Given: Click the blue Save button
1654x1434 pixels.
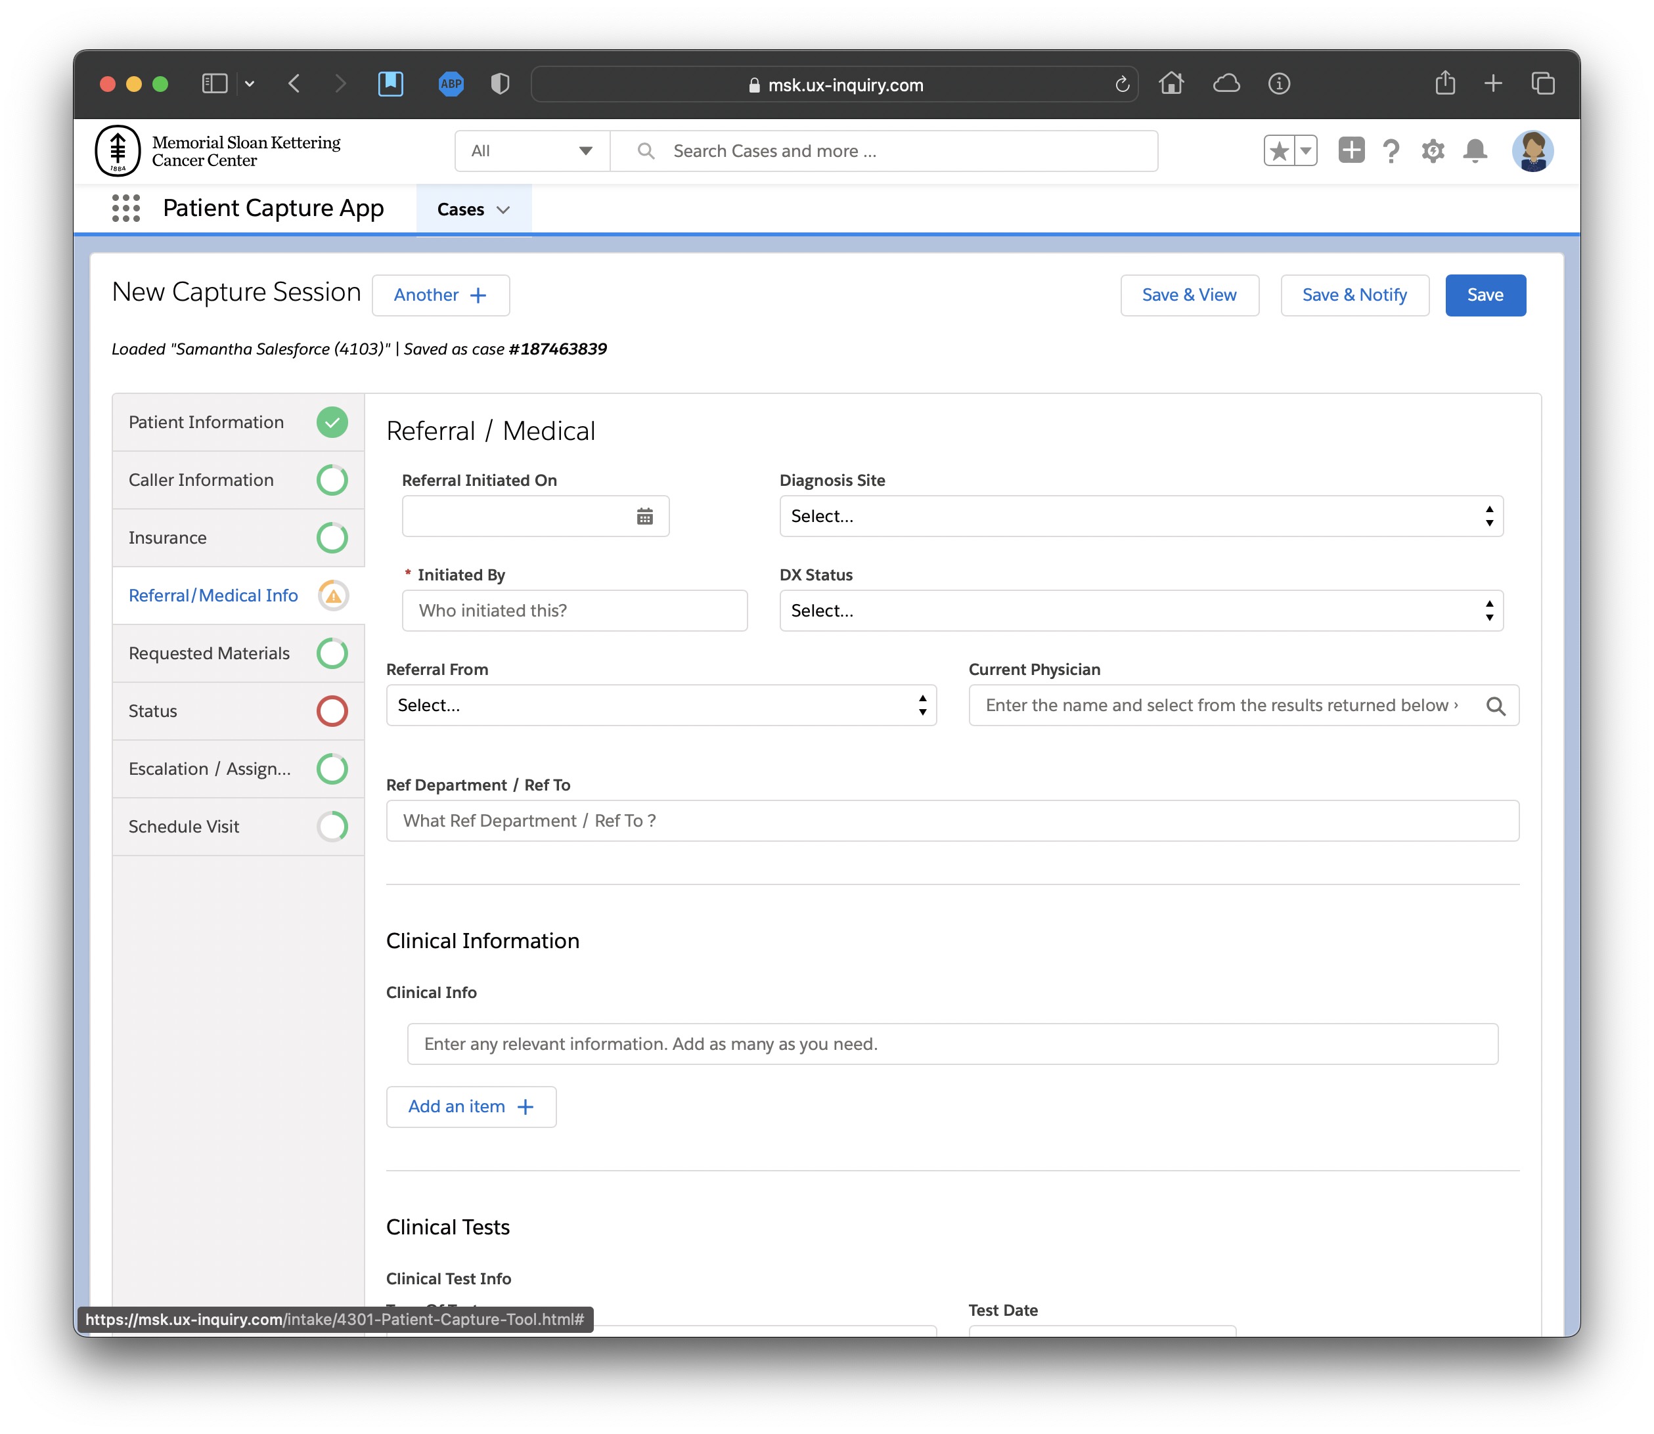Looking at the screenshot, I should (x=1485, y=295).
